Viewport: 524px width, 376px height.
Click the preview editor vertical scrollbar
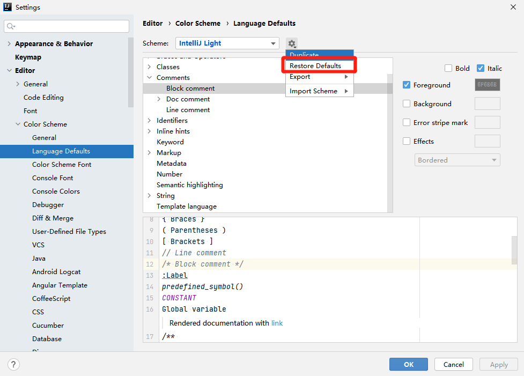(x=514, y=250)
